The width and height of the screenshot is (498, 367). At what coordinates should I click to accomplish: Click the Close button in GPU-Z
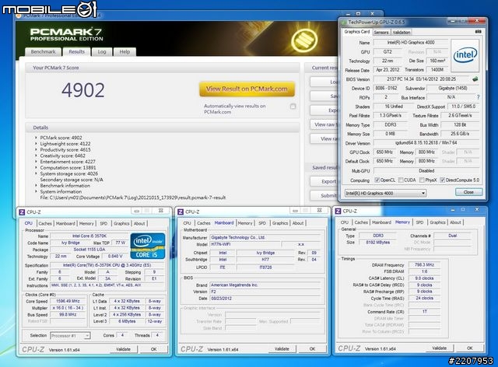click(x=468, y=192)
